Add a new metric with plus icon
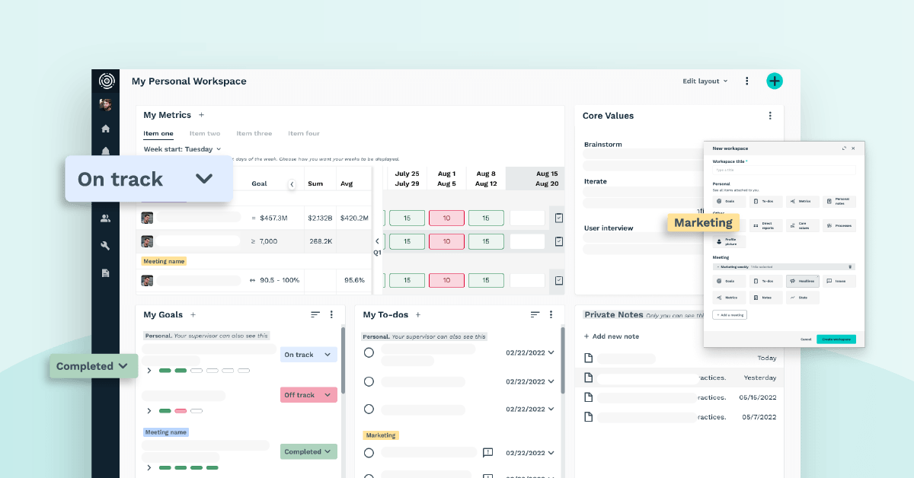The width and height of the screenshot is (914, 478). (x=201, y=115)
